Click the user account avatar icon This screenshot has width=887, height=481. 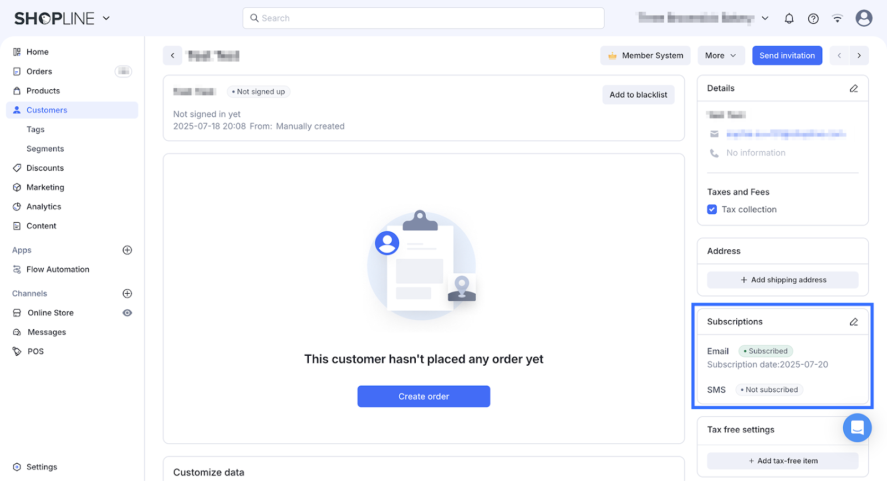pos(864,18)
